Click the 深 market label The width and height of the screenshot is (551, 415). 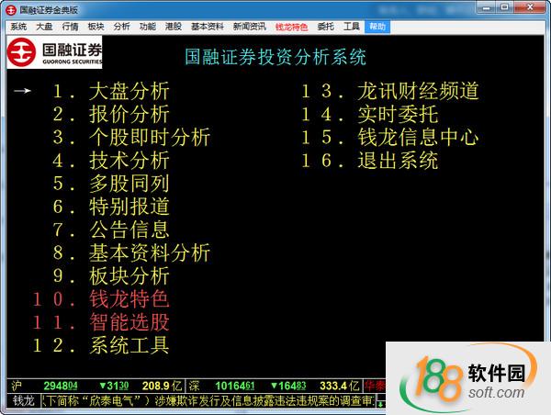(x=194, y=387)
